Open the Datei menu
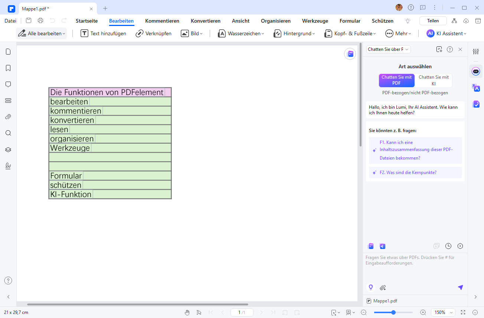 point(10,21)
